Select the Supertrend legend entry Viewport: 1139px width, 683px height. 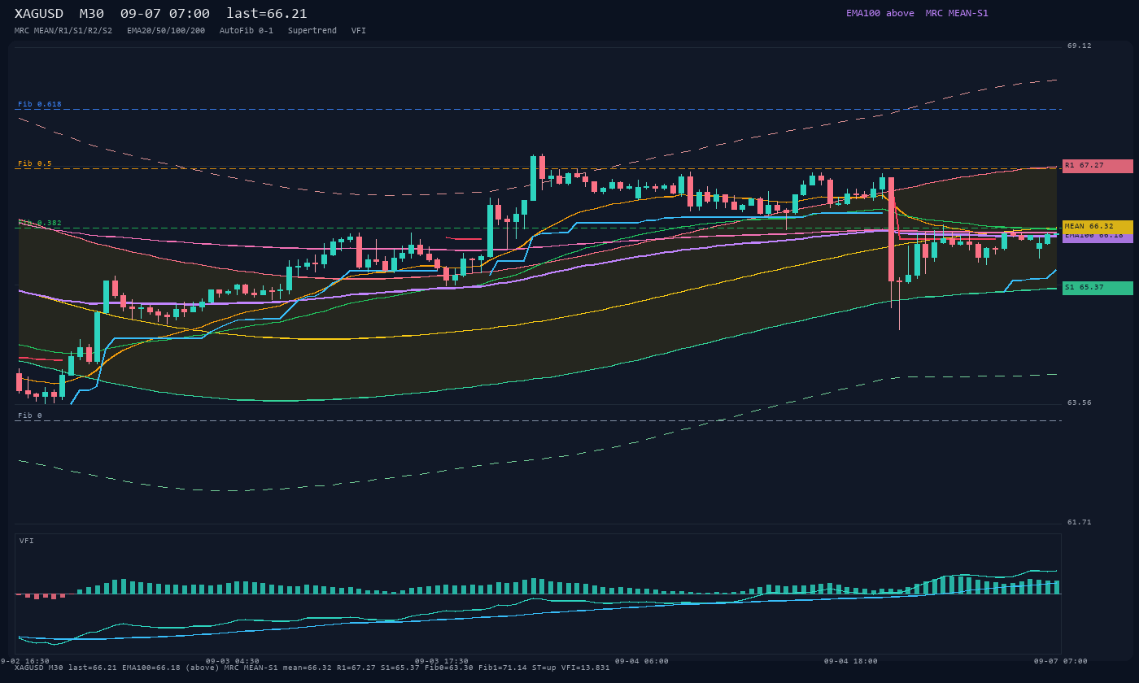click(x=312, y=31)
